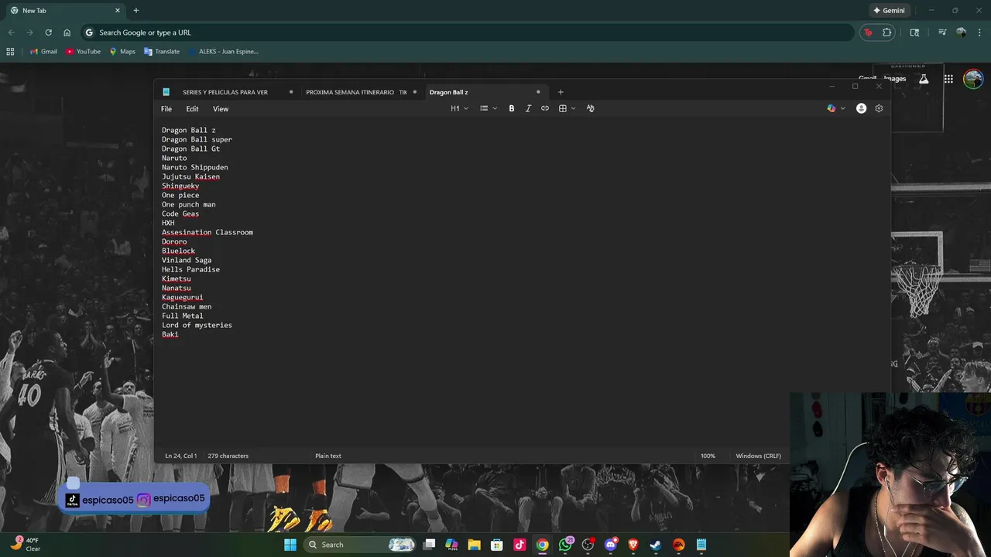
Task: Open Microsoft Store from the taskbar
Action: tap(497, 545)
